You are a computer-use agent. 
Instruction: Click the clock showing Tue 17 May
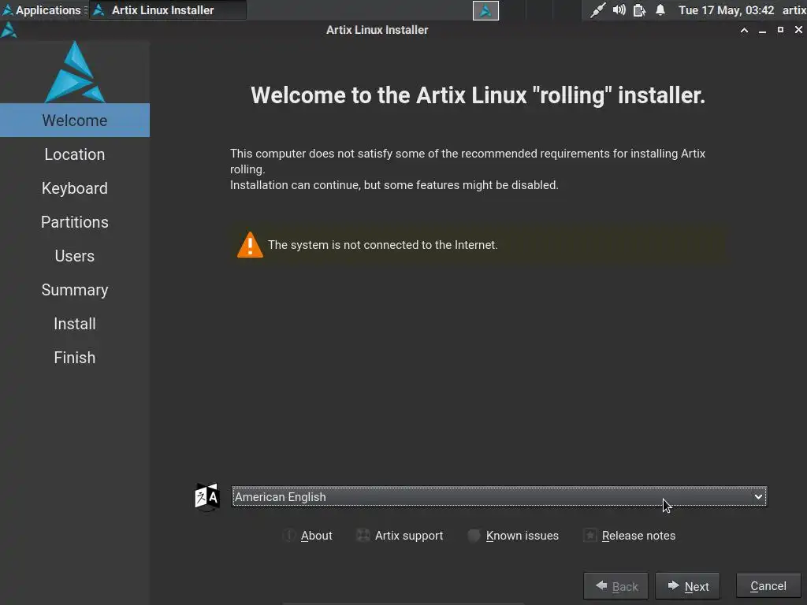tap(726, 10)
